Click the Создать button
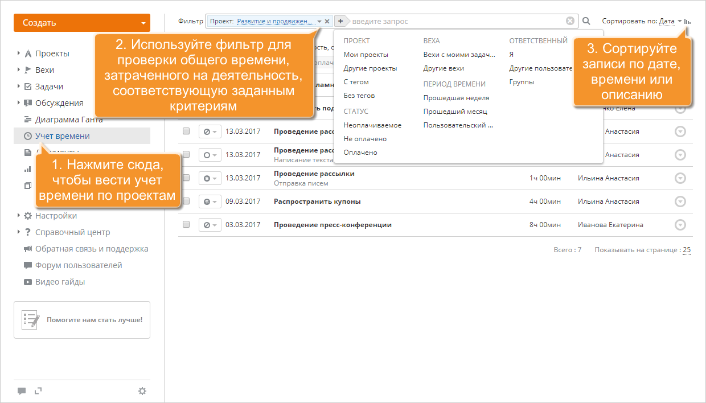 (x=82, y=23)
